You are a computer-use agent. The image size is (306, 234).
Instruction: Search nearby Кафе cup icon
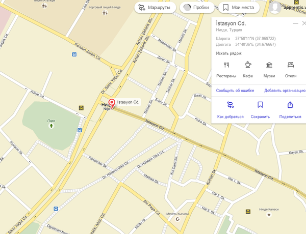click(248, 65)
